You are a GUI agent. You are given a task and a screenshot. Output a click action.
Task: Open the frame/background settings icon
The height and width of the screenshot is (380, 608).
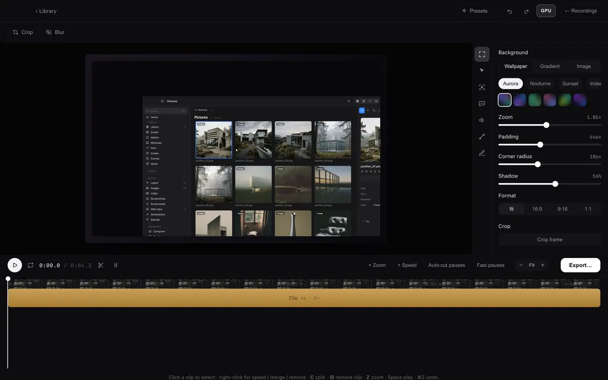coord(482,54)
